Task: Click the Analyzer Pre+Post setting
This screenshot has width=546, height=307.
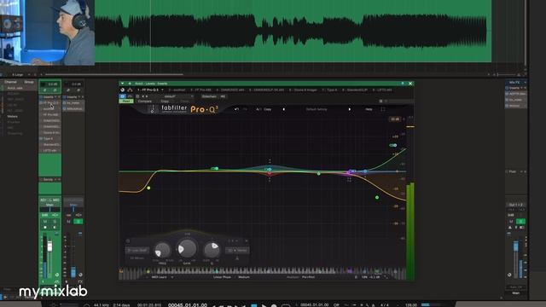Action: [308, 277]
